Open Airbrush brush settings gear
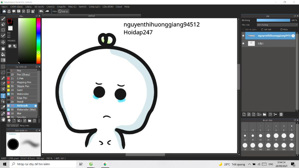299x168 pixels. (35, 106)
